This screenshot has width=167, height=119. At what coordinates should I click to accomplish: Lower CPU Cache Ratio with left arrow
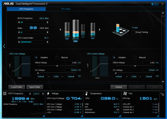coord(19,42)
